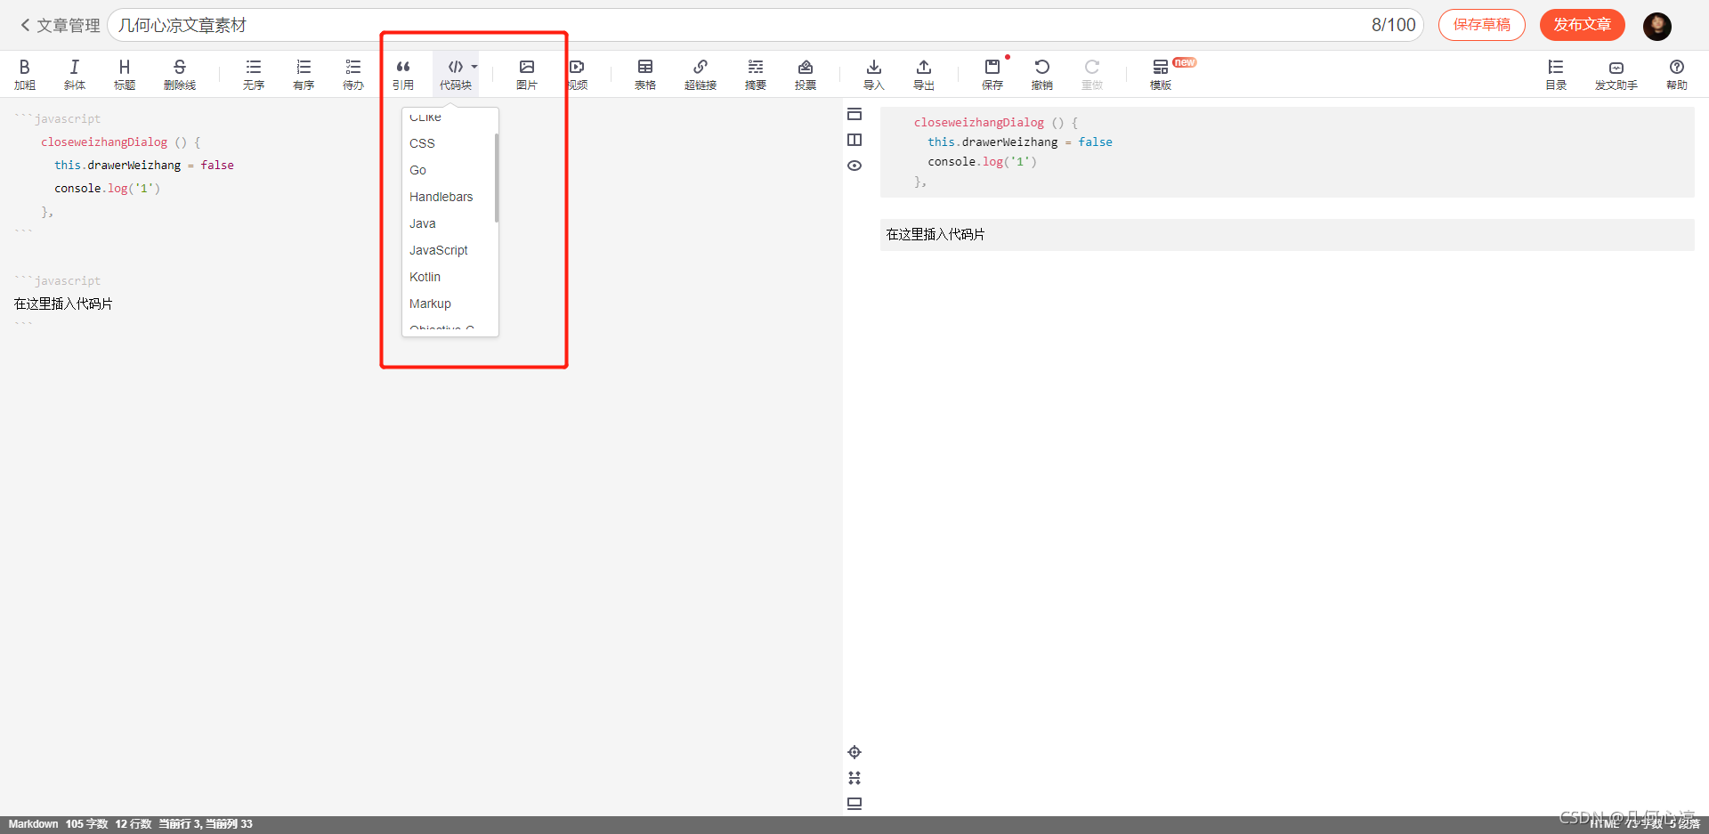Undo last edit (撤销)

tap(1042, 75)
